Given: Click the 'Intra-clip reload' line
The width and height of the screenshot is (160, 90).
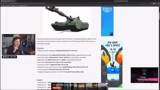Looking at the screenshot, I should (x=61, y=57).
